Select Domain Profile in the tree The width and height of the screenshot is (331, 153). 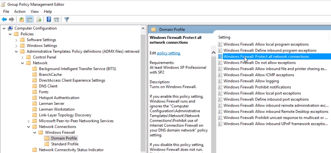pos(64,138)
